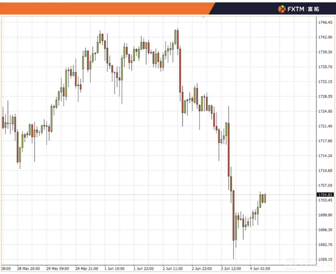336x274 pixels.
Task: Select the 1710.65 price scale label
Action: point(325,170)
